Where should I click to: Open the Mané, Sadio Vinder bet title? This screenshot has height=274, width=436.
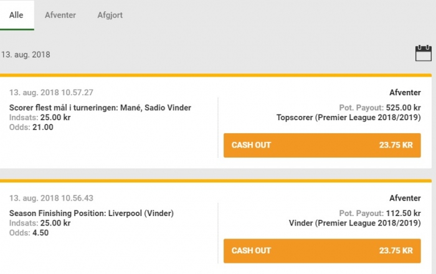tap(100, 108)
